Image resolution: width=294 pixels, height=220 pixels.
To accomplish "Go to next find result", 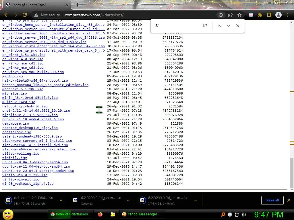I will point(228,26).
